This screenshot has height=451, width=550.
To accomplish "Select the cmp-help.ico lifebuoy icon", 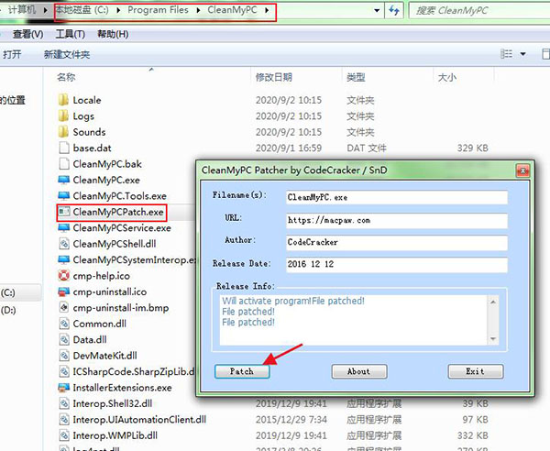I will click(62, 275).
